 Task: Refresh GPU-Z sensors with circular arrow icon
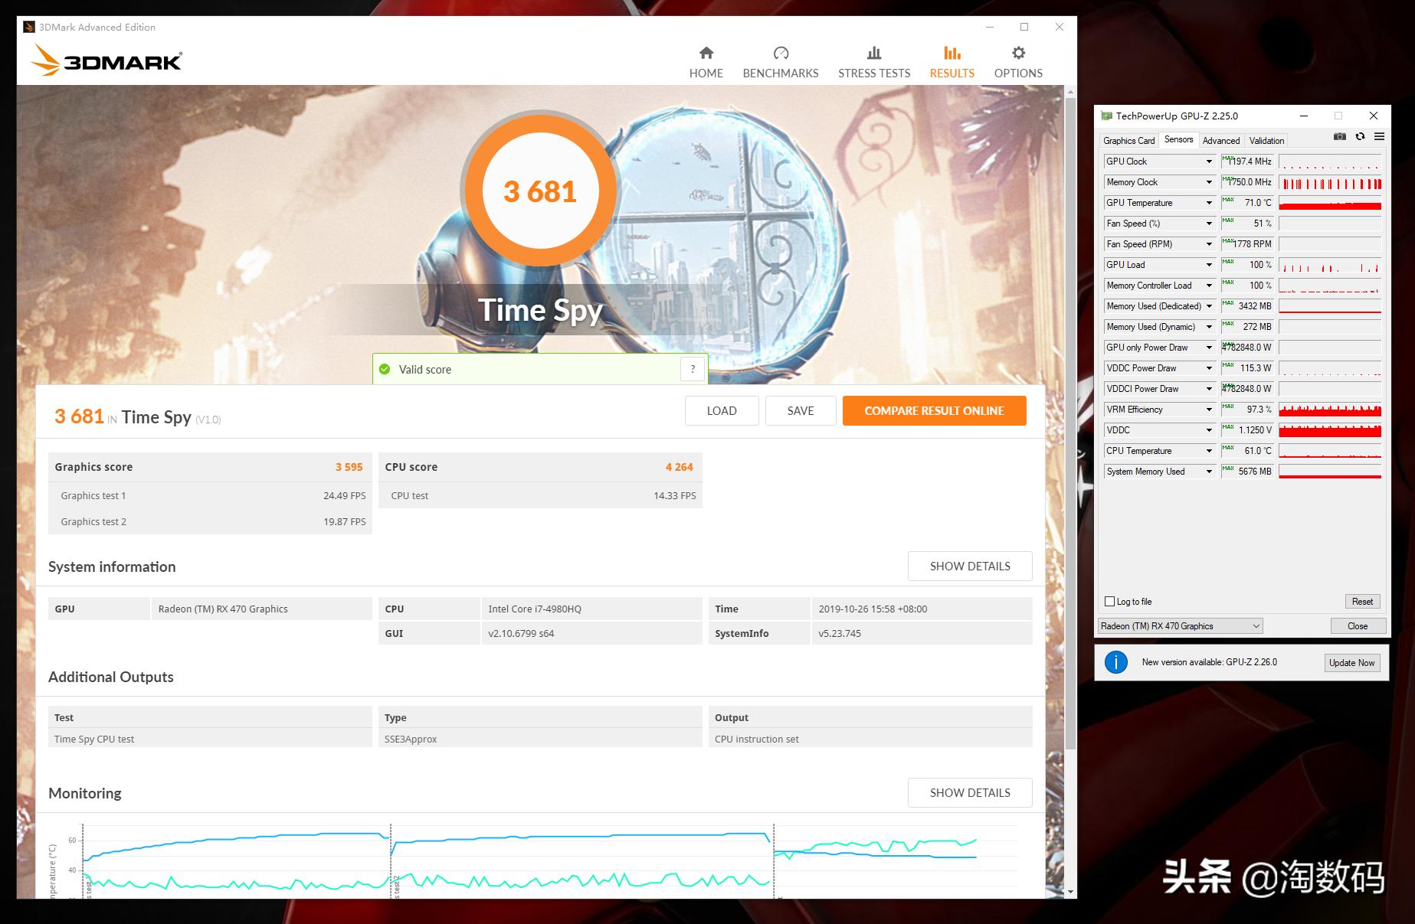tap(1360, 136)
